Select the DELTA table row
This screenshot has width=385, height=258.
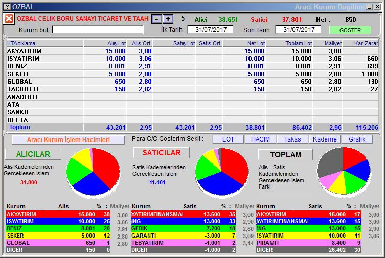coord(192,120)
